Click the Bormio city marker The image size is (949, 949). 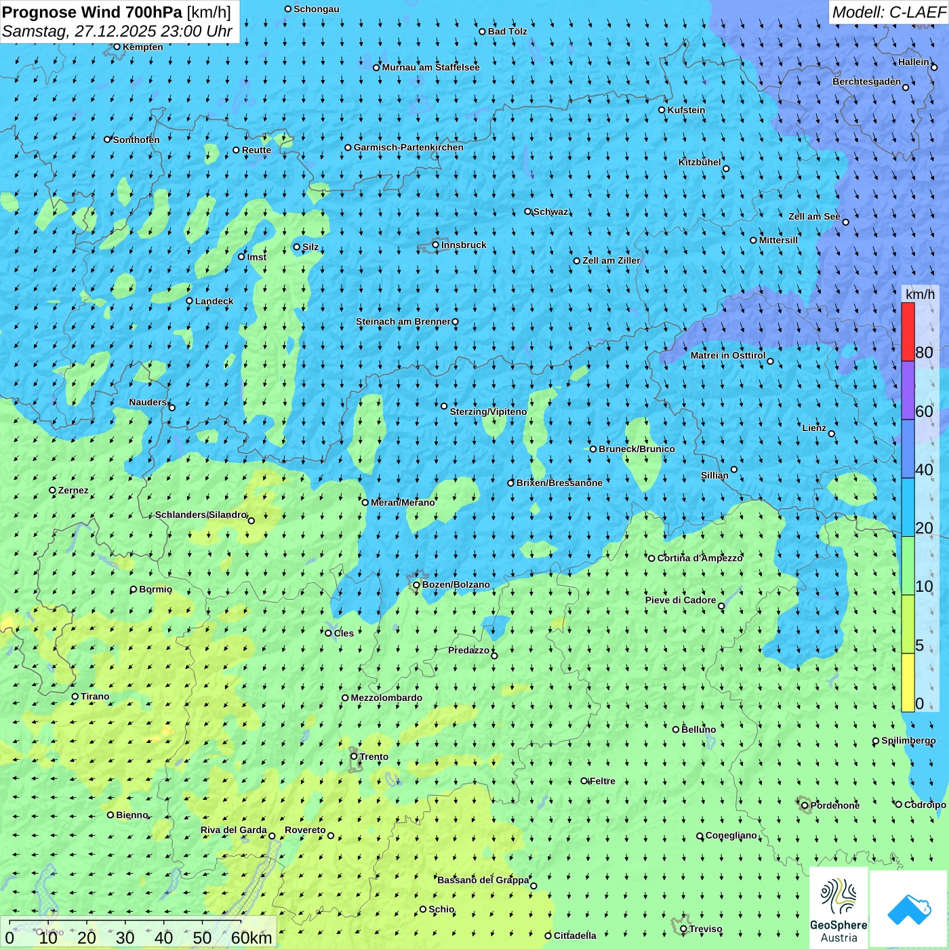point(134,589)
